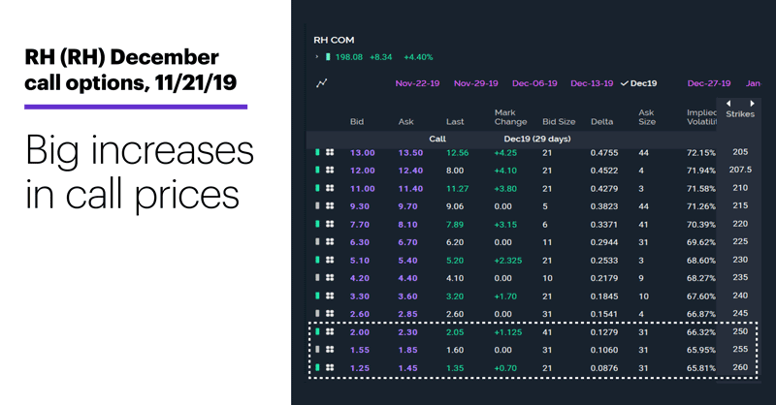Select the Dec-13-19 expiration tab

click(x=592, y=83)
